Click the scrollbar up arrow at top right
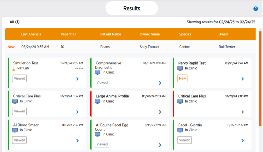 tap(260, 30)
